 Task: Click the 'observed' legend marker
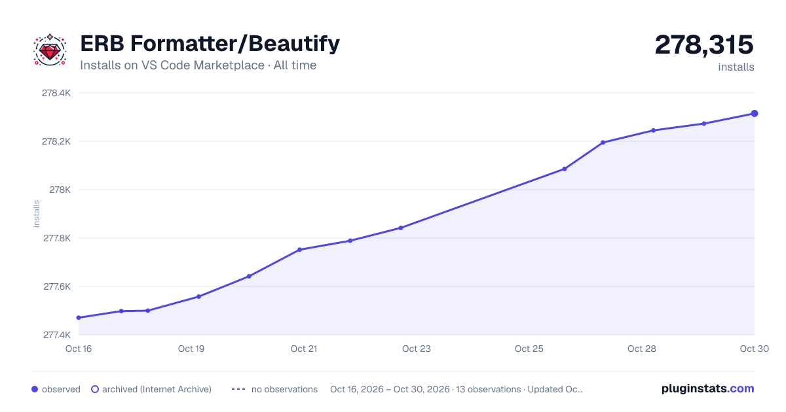(35, 389)
